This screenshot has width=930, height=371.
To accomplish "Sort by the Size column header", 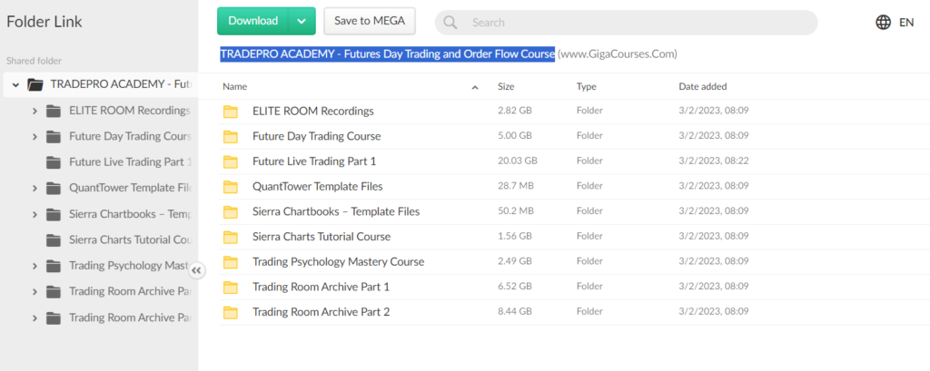I will pos(506,86).
